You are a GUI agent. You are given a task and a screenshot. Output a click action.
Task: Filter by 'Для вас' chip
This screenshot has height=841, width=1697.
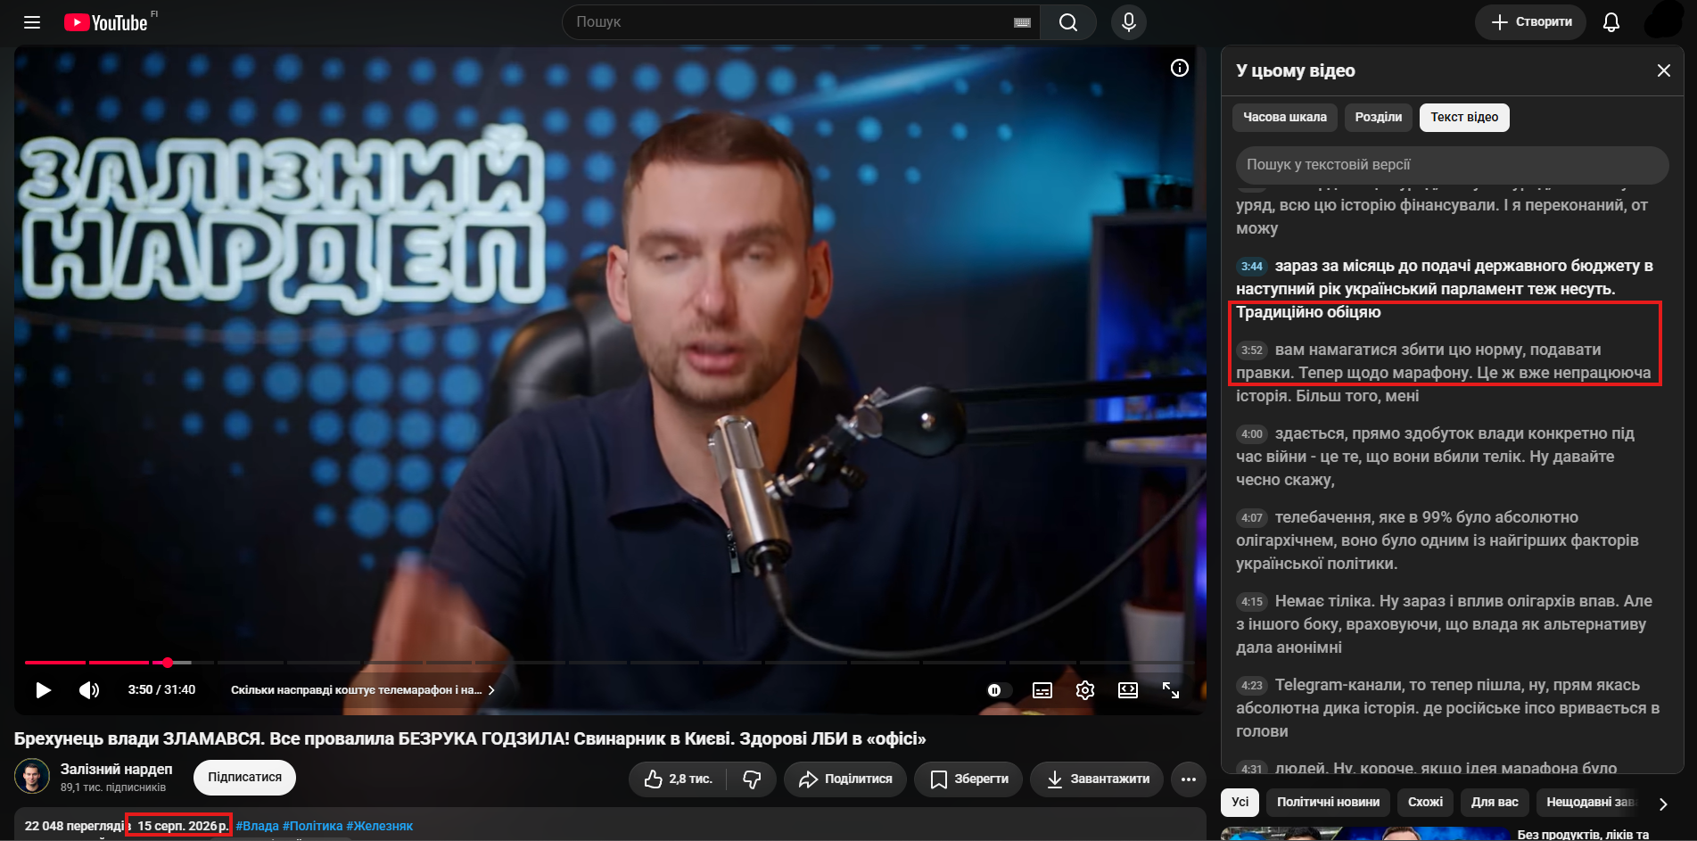tap(1495, 802)
